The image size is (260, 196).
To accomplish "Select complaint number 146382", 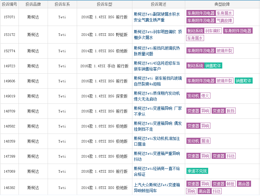I will pos(10,188).
